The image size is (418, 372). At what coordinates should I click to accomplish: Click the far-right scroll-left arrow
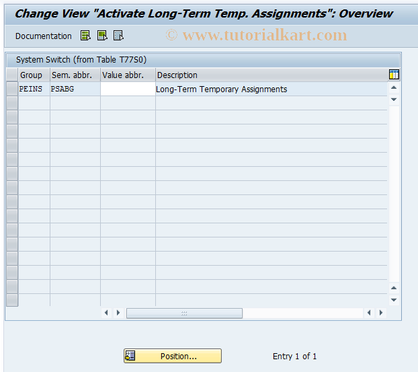pyautogui.click(x=369, y=313)
